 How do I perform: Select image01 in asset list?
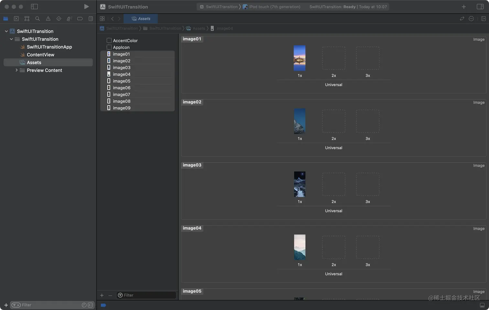(137, 54)
